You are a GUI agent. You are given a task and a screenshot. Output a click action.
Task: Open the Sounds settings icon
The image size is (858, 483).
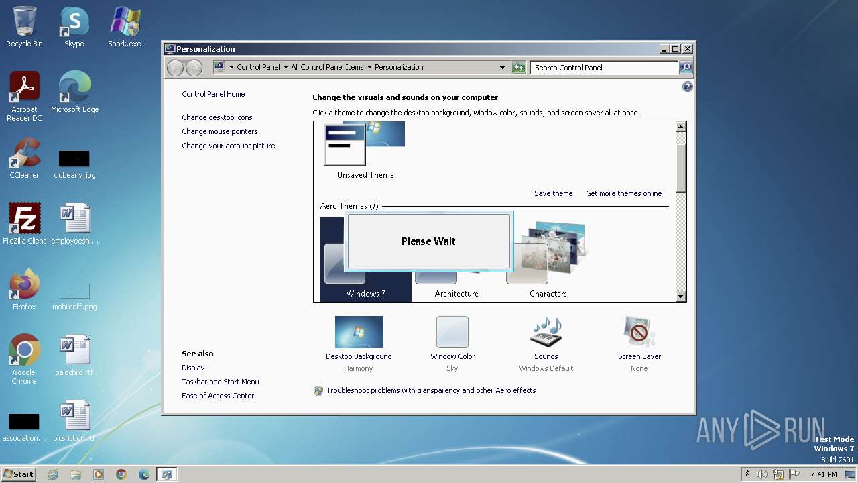click(546, 332)
